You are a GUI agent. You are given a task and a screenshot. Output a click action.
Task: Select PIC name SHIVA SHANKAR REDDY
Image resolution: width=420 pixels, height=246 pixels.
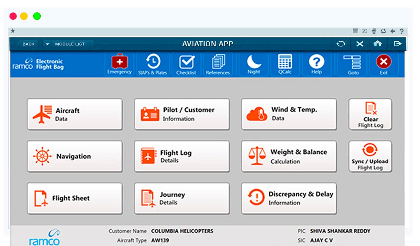point(340,231)
